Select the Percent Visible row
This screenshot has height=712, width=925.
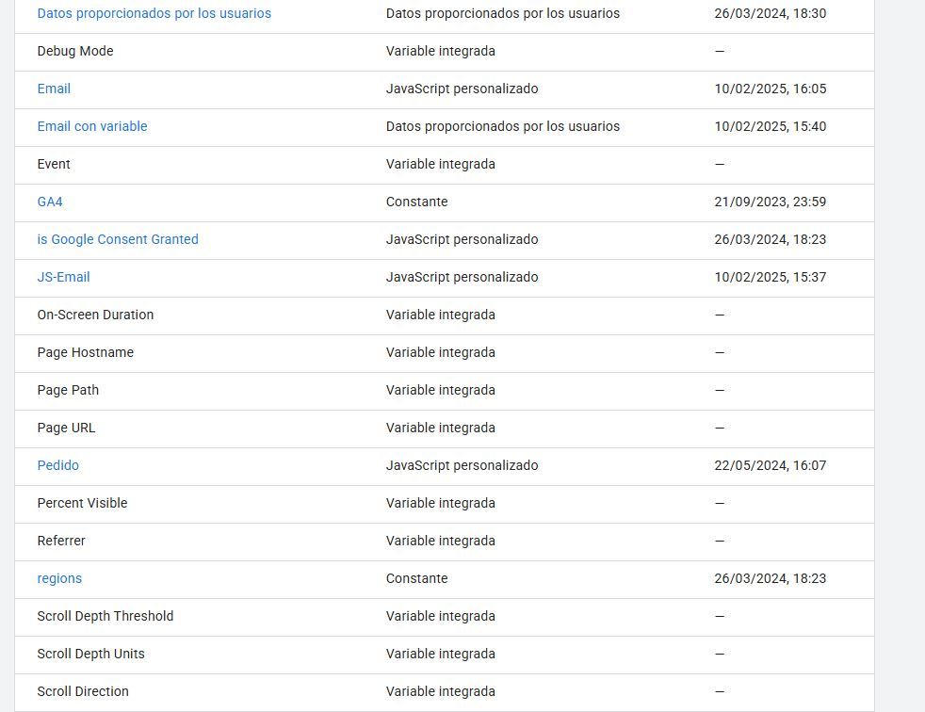(x=445, y=505)
